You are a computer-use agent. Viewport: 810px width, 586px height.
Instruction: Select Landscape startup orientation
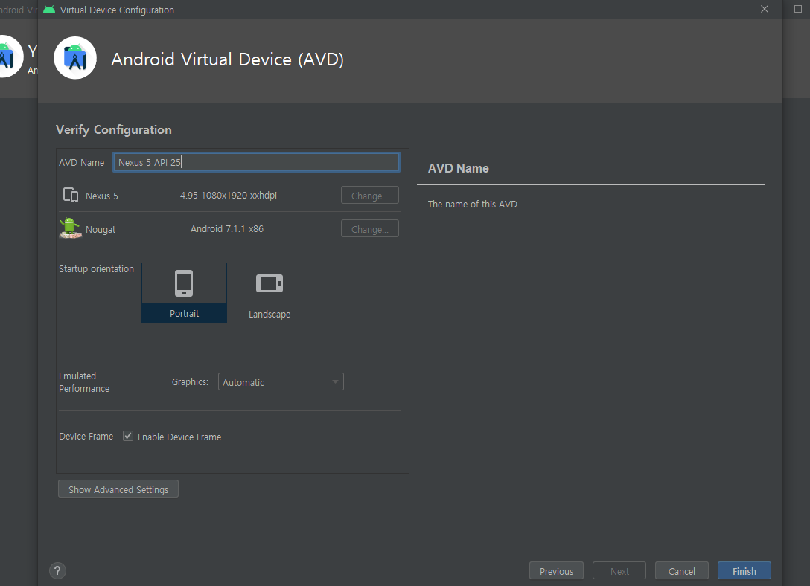point(270,292)
